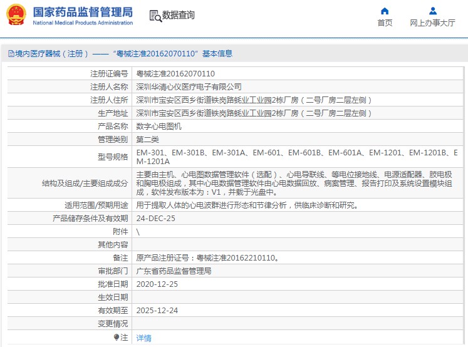Click the expiry date 2025-12-24
This screenshot has width=468, height=347.
(157, 311)
